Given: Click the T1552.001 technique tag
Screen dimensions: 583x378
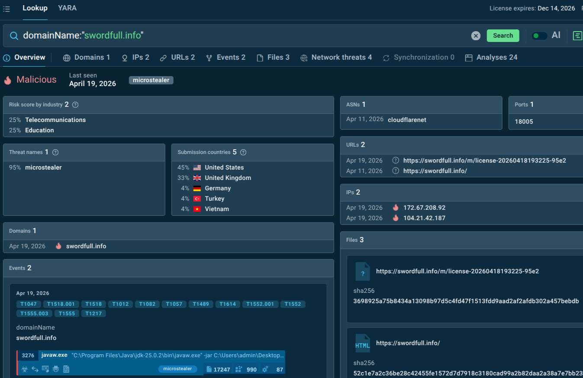Looking at the screenshot, I should (260, 304).
